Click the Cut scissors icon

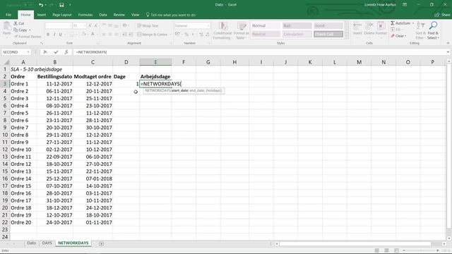[16, 23]
